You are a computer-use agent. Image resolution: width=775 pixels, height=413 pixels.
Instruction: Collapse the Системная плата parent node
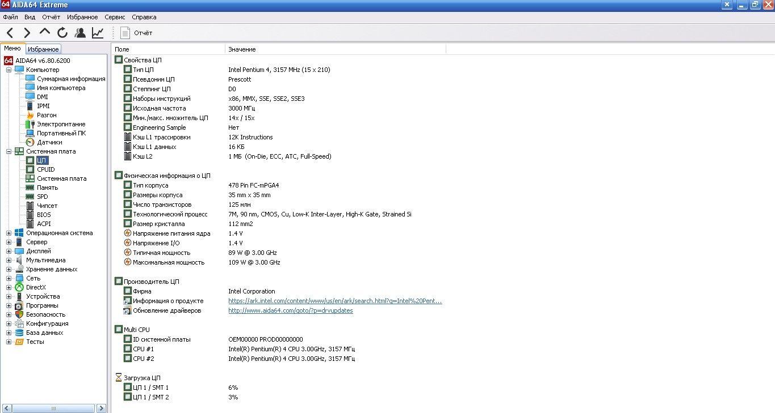click(9, 151)
